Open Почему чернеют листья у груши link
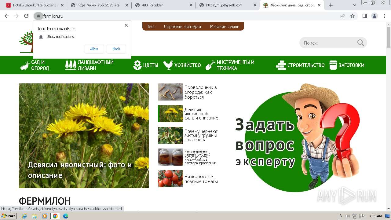Image resolution: width=391 pixels, height=220 pixels. click(201, 135)
